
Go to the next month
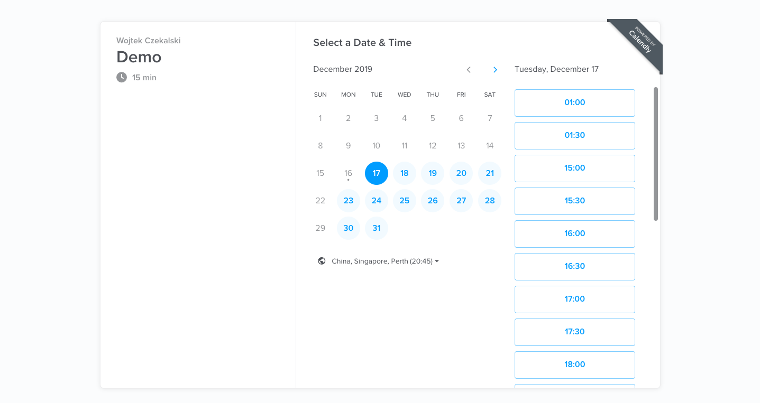tap(495, 70)
